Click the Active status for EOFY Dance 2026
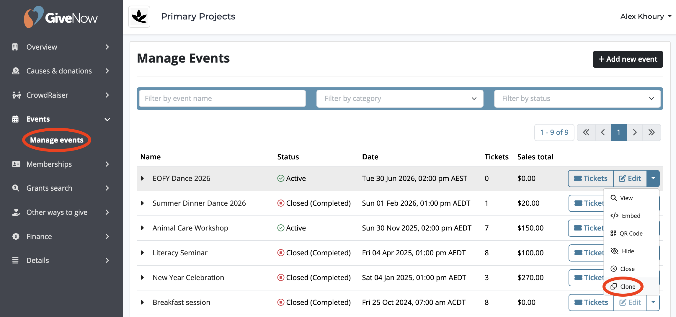Screen dimensions: 676x317 click(x=292, y=178)
